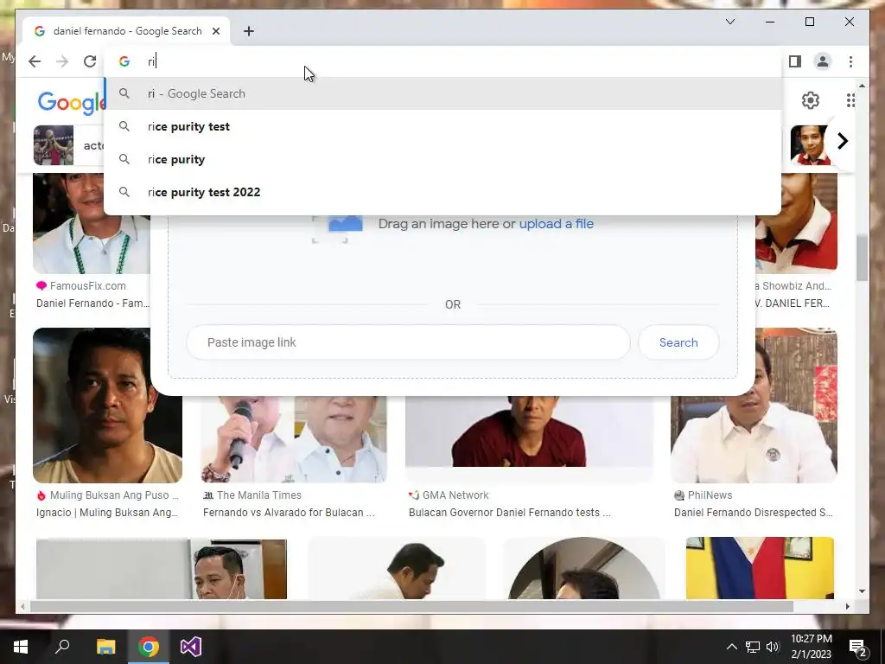Click the horizontal scrollbar at the bottom

click(x=411, y=606)
